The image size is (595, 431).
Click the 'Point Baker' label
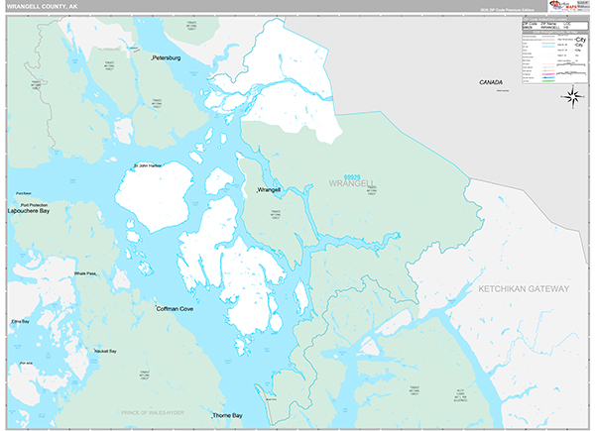[x=24, y=193]
